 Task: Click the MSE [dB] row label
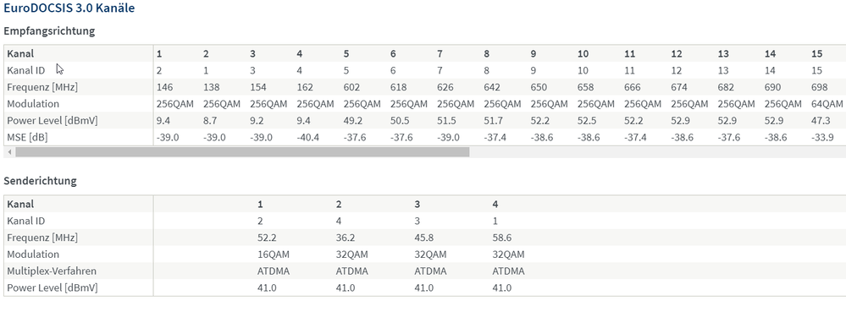[x=27, y=138]
